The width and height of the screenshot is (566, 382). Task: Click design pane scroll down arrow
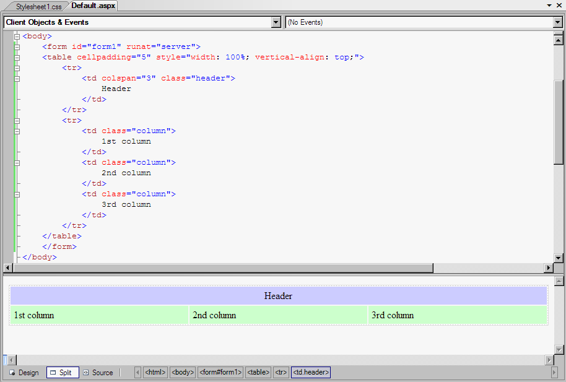click(x=559, y=350)
